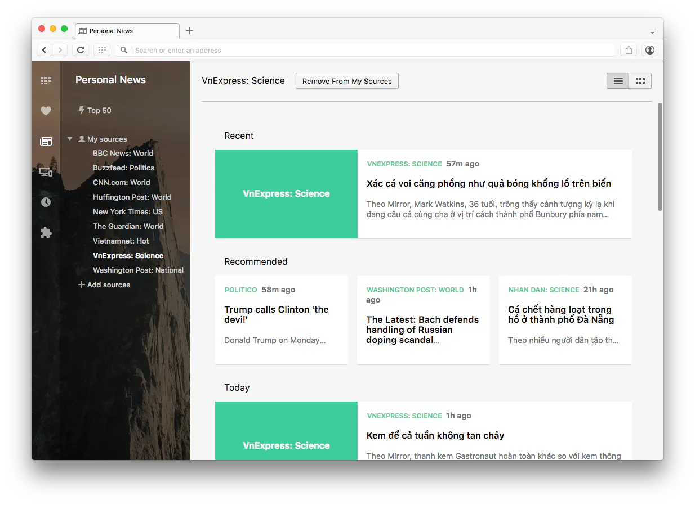Click Remove From My Sources button
This screenshot has height=505, width=695.
(347, 81)
